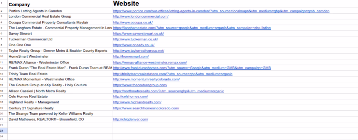
Task: Open the highlandrealty.com link
Action: tap(137, 102)
